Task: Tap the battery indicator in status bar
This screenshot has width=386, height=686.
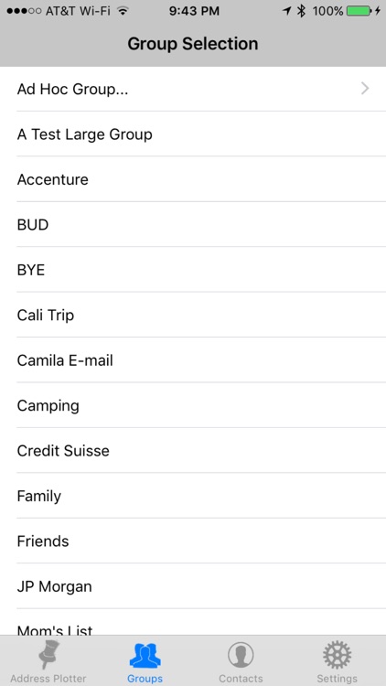Action: [359, 11]
